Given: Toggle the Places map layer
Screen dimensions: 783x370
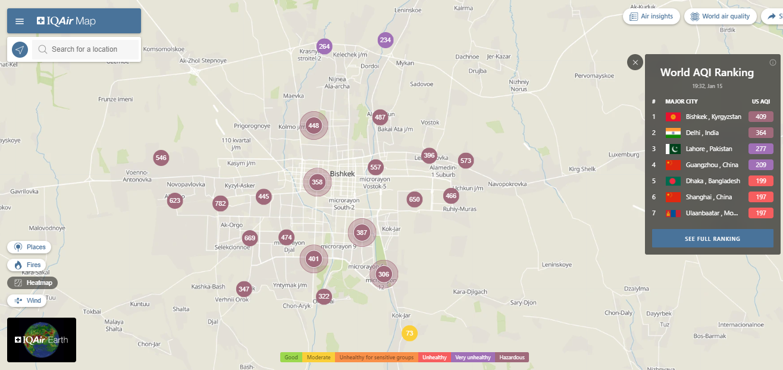Looking at the screenshot, I should [x=29, y=247].
